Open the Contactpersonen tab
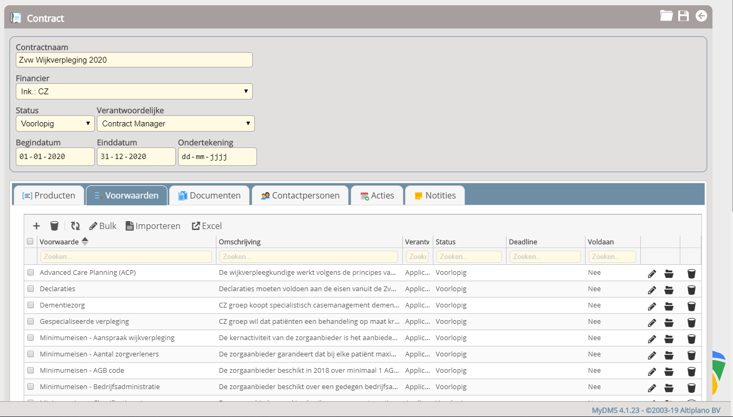733x417 pixels. (300, 195)
